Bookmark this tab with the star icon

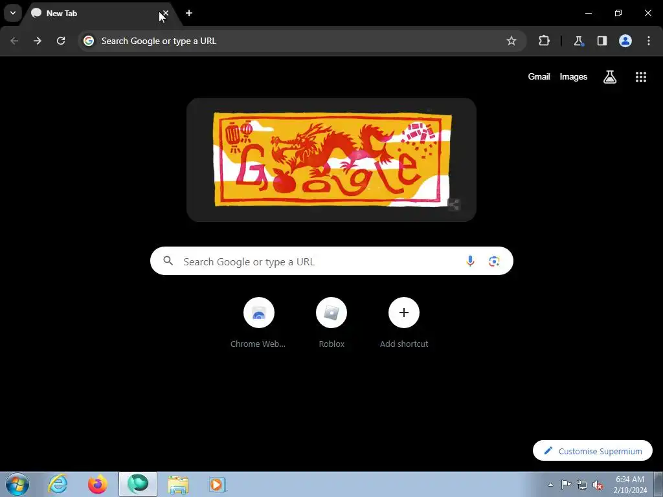(x=511, y=41)
